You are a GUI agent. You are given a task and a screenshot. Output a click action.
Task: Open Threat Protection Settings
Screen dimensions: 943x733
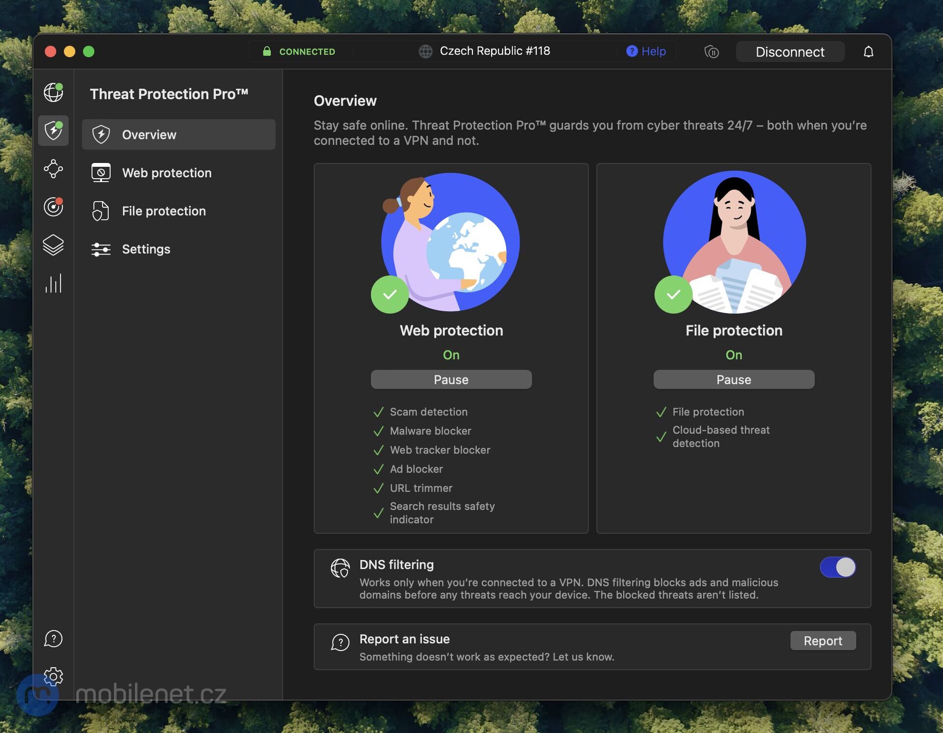pos(146,249)
